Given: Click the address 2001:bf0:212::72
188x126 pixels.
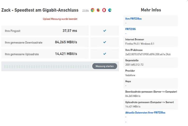Looking at the screenshot, I should [x=134, y=65].
